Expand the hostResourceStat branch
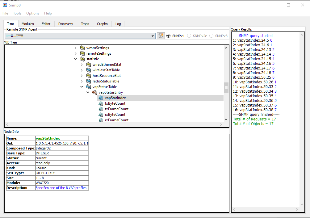This screenshot has width=310, height=218. tap(82, 75)
